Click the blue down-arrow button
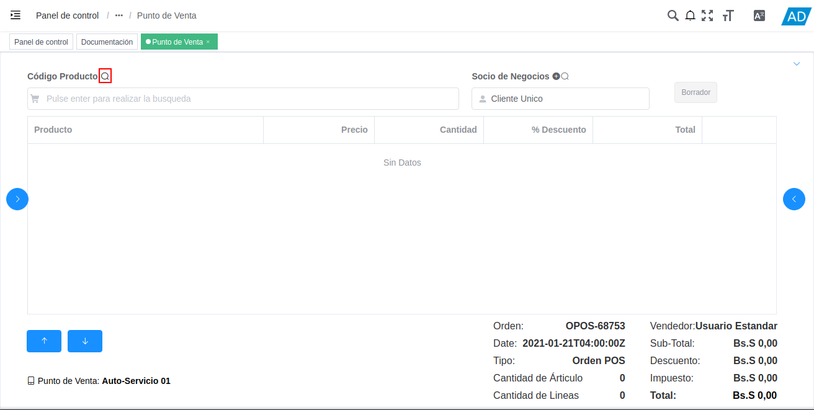Screen dimensions: 814x410 pos(85,341)
